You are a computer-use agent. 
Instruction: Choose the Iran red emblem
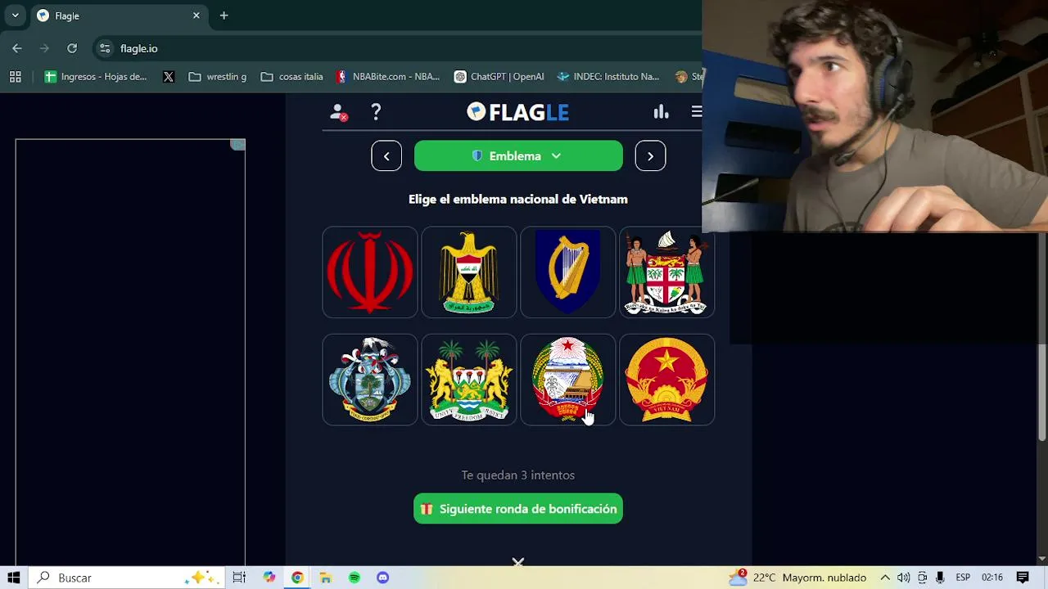coord(370,272)
